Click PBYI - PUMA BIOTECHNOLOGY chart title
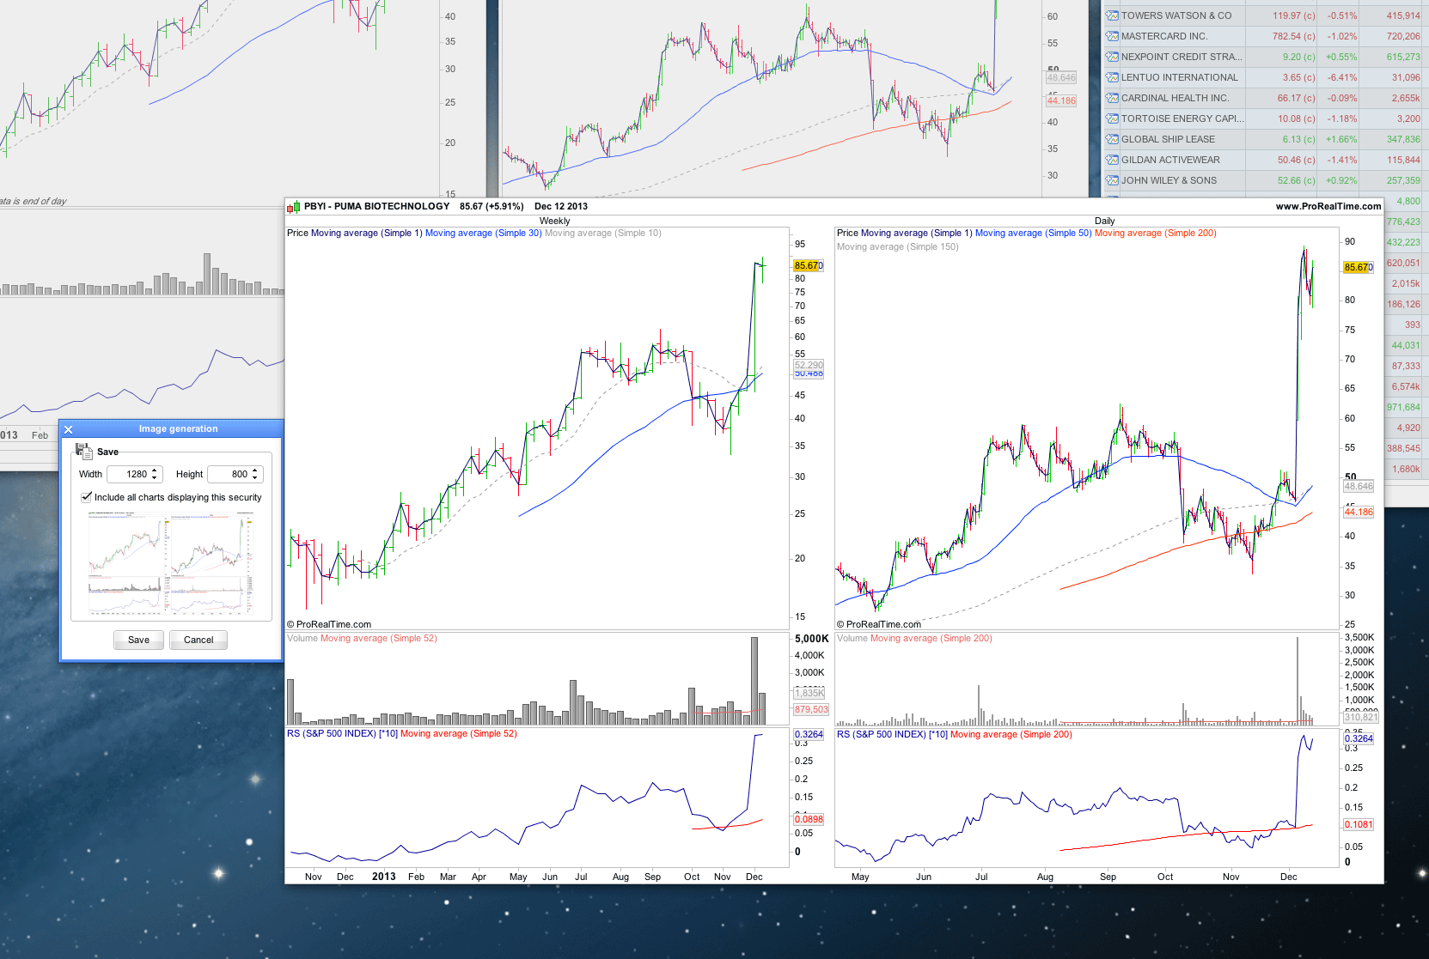1429x959 pixels. coord(376,206)
